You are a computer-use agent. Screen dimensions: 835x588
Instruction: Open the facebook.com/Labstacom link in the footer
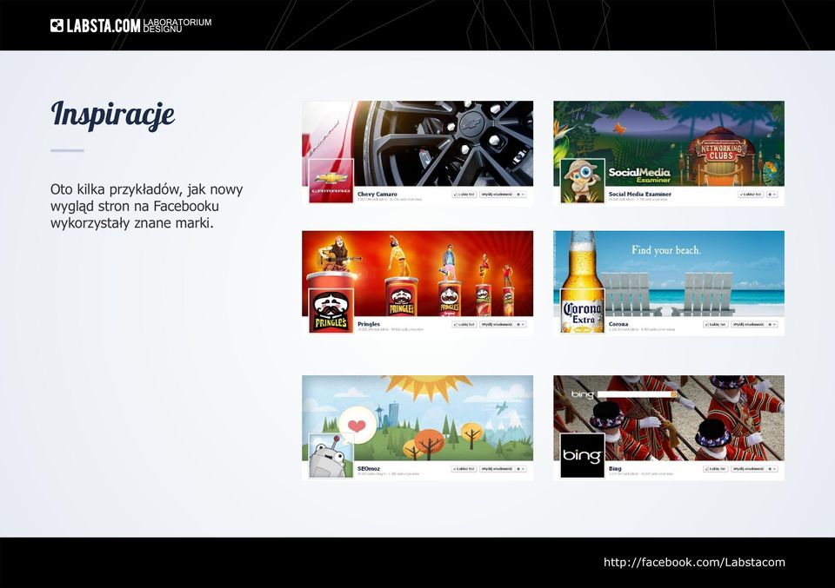coord(694,563)
